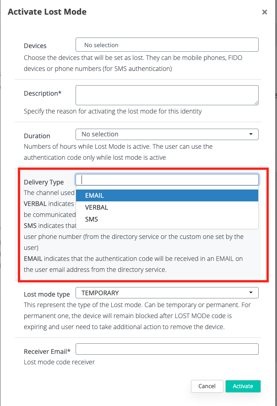This screenshot has height=406, width=277.
Task: Click the Description box resize handle
Action: (256, 103)
